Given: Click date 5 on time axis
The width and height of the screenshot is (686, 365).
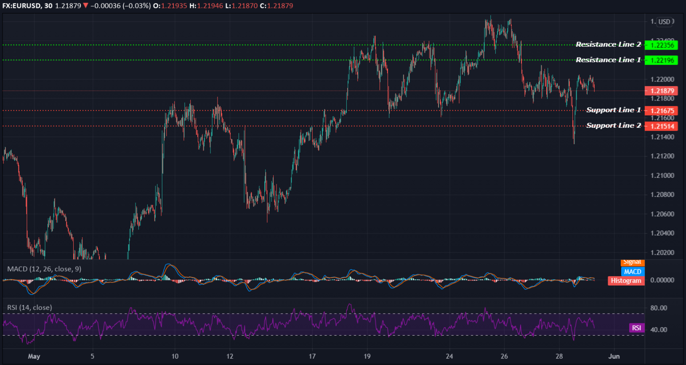Looking at the screenshot, I should [93, 356].
